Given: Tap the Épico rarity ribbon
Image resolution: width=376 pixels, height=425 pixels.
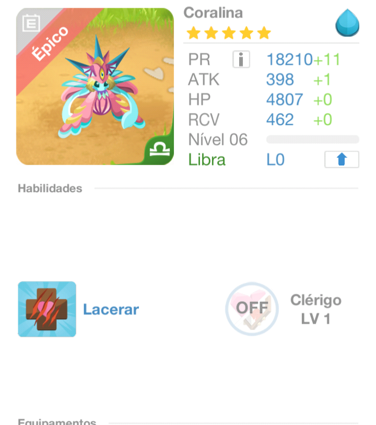Looking at the screenshot, I should [50, 44].
